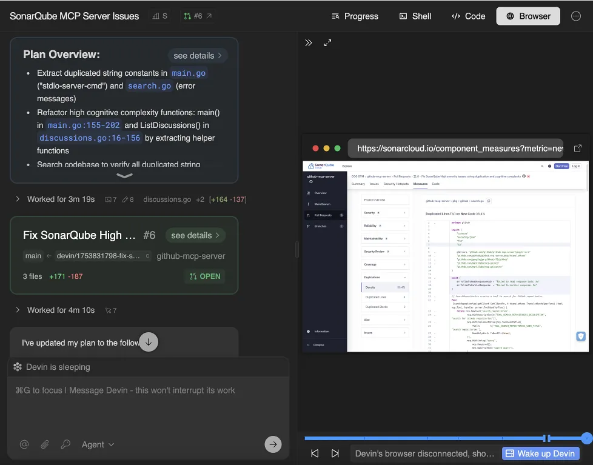This screenshot has height=465, width=593.
Task: Expand the Worked for 3m 19s section
Action: [18, 199]
